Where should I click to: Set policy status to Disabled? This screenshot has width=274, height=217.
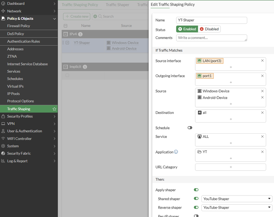coord(209,29)
